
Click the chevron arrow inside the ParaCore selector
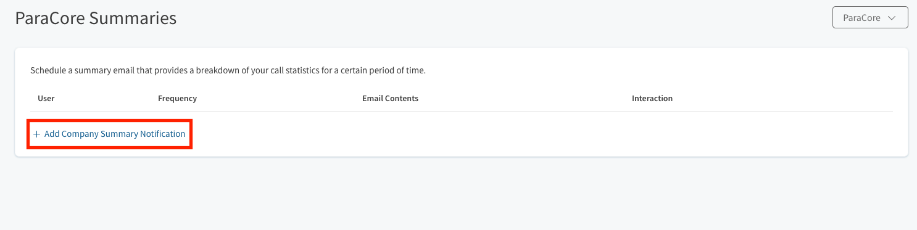[x=891, y=18]
